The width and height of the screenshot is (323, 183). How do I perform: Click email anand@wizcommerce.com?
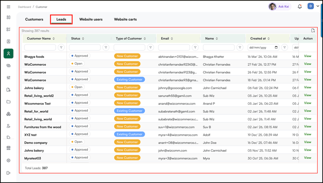(x=177, y=103)
